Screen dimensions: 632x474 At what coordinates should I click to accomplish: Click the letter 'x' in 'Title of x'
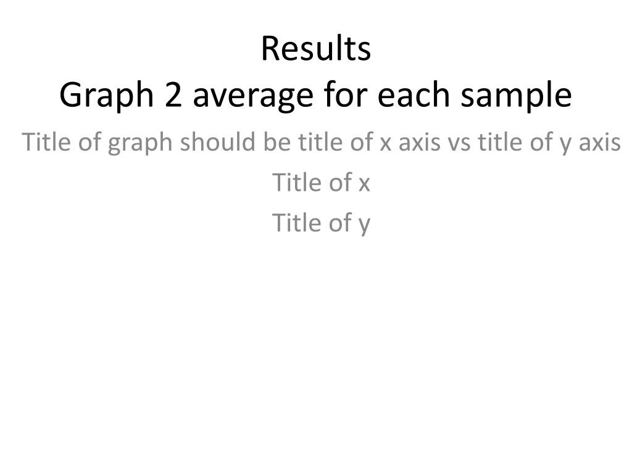[364, 185]
